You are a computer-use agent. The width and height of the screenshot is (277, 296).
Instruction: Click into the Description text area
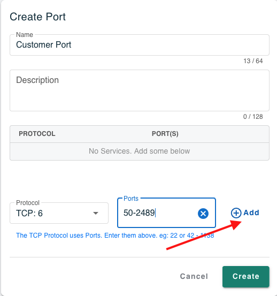point(140,90)
